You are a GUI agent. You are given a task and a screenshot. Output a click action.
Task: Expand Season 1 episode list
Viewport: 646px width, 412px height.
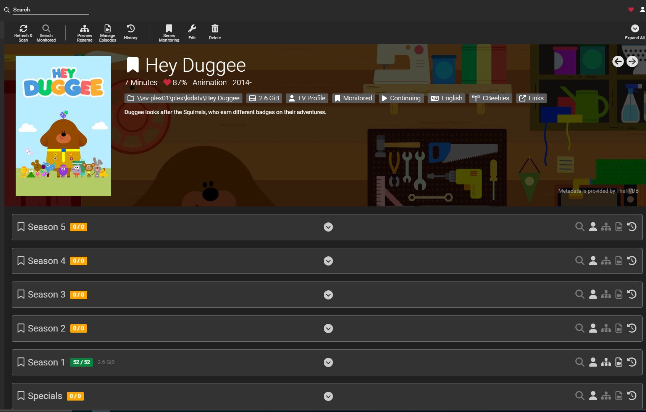point(328,362)
